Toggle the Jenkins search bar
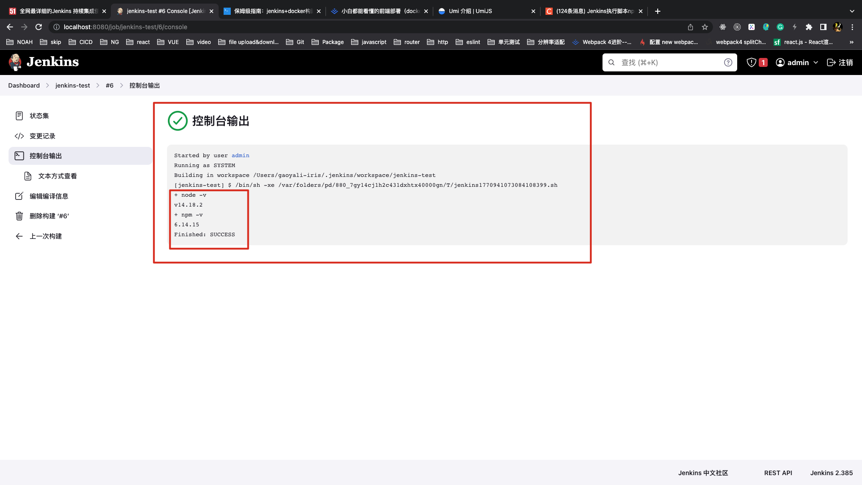862x485 pixels. click(x=669, y=62)
